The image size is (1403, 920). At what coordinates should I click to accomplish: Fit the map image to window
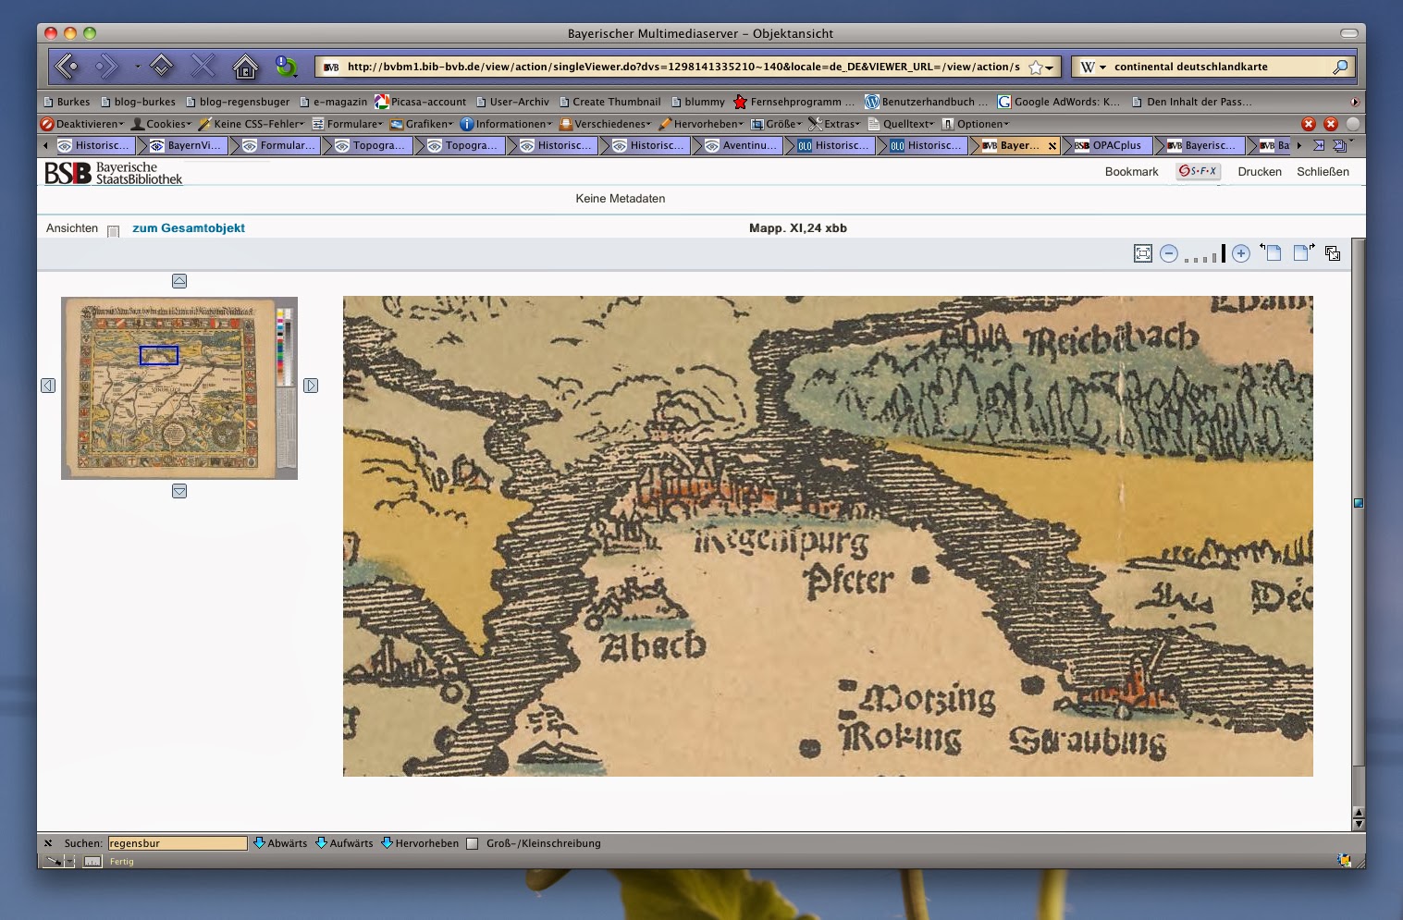click(1143, 253)
